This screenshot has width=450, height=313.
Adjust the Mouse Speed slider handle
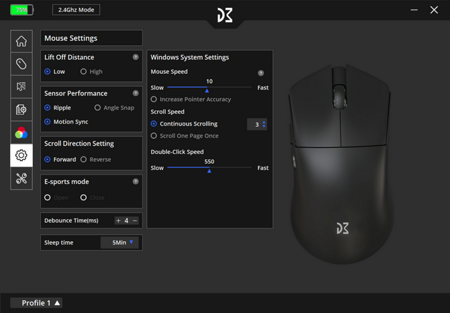207,91
